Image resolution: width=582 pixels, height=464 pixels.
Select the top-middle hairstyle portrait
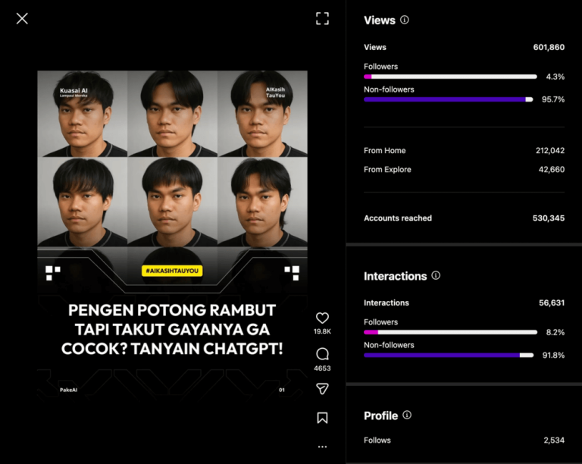click(172, 114)
